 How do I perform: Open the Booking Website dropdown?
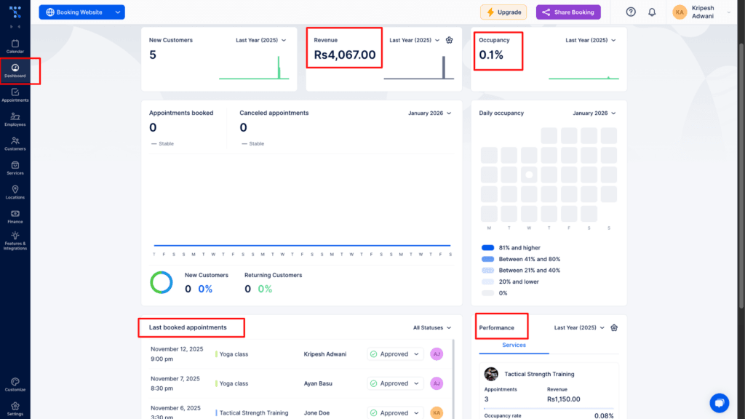[81, 12]
